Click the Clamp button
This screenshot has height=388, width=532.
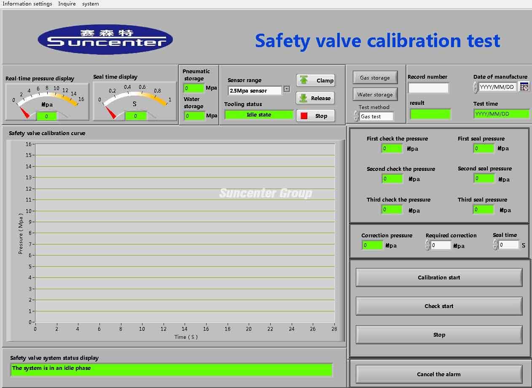click(x=315, y=80)
